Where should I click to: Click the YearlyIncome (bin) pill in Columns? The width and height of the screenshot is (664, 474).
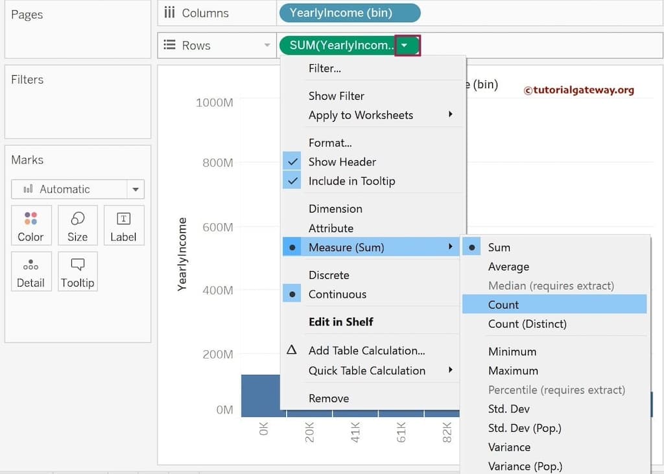[350, 13]
